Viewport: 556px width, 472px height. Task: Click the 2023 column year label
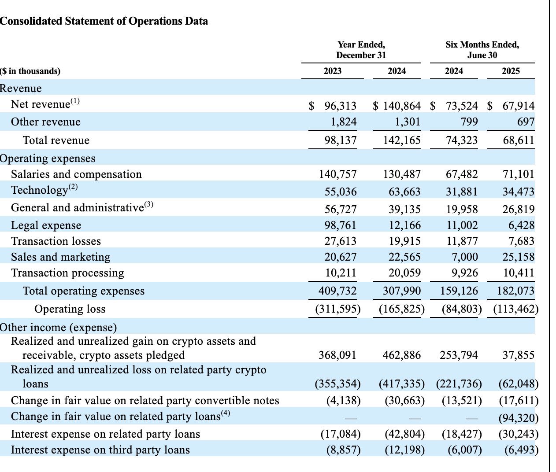(333, 71)
